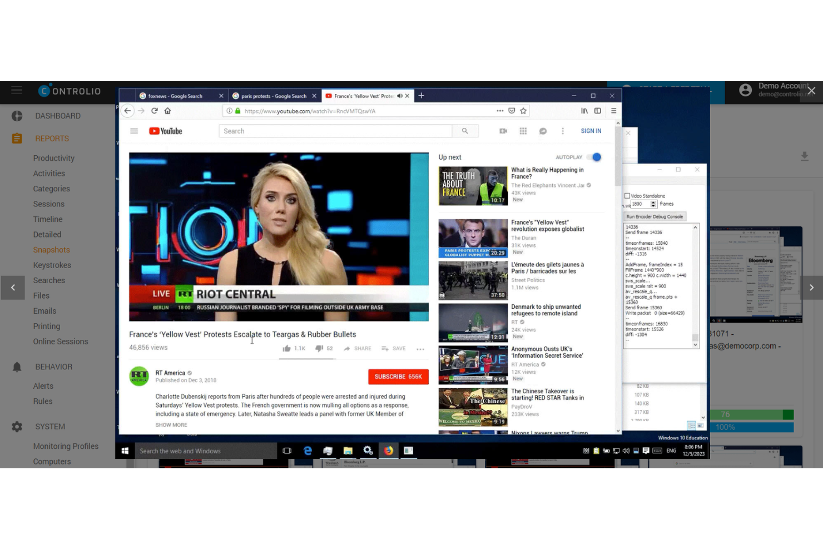Click the Demo Account avatar icon
The image size is (823, 549).
pos(745,90)
